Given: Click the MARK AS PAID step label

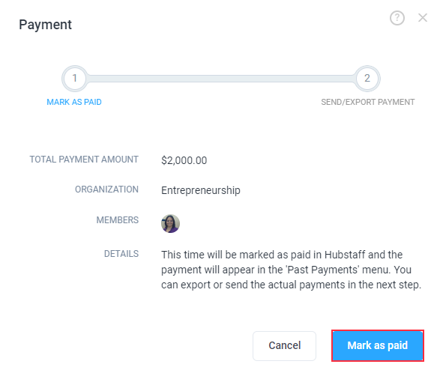Looking at the screenshot, I should pyautogui.click(x=74, y=102).
